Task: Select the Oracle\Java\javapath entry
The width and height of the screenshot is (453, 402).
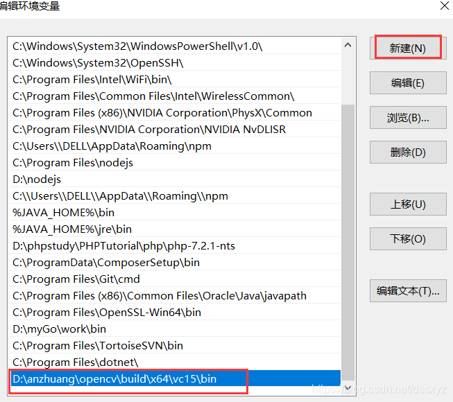Action: (x=175, y=296)
